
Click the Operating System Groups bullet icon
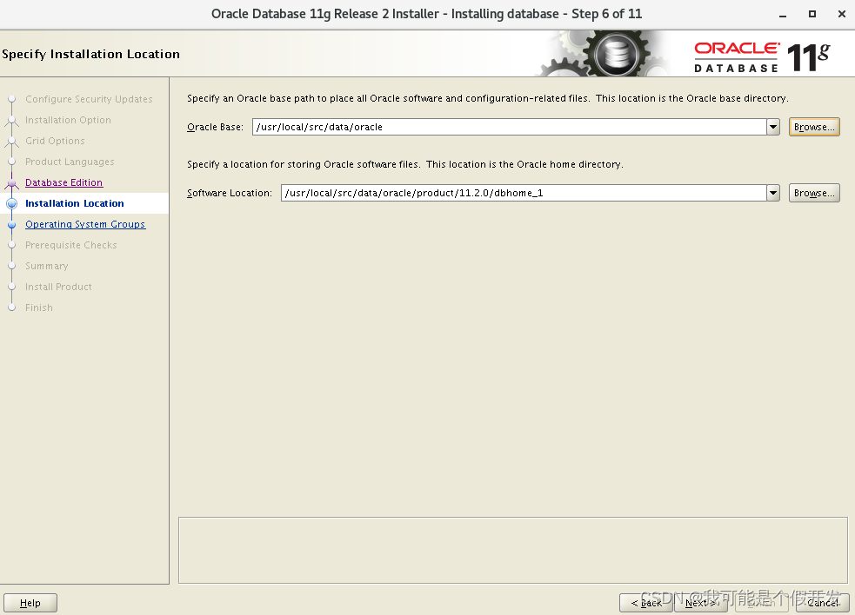[12, 224]
